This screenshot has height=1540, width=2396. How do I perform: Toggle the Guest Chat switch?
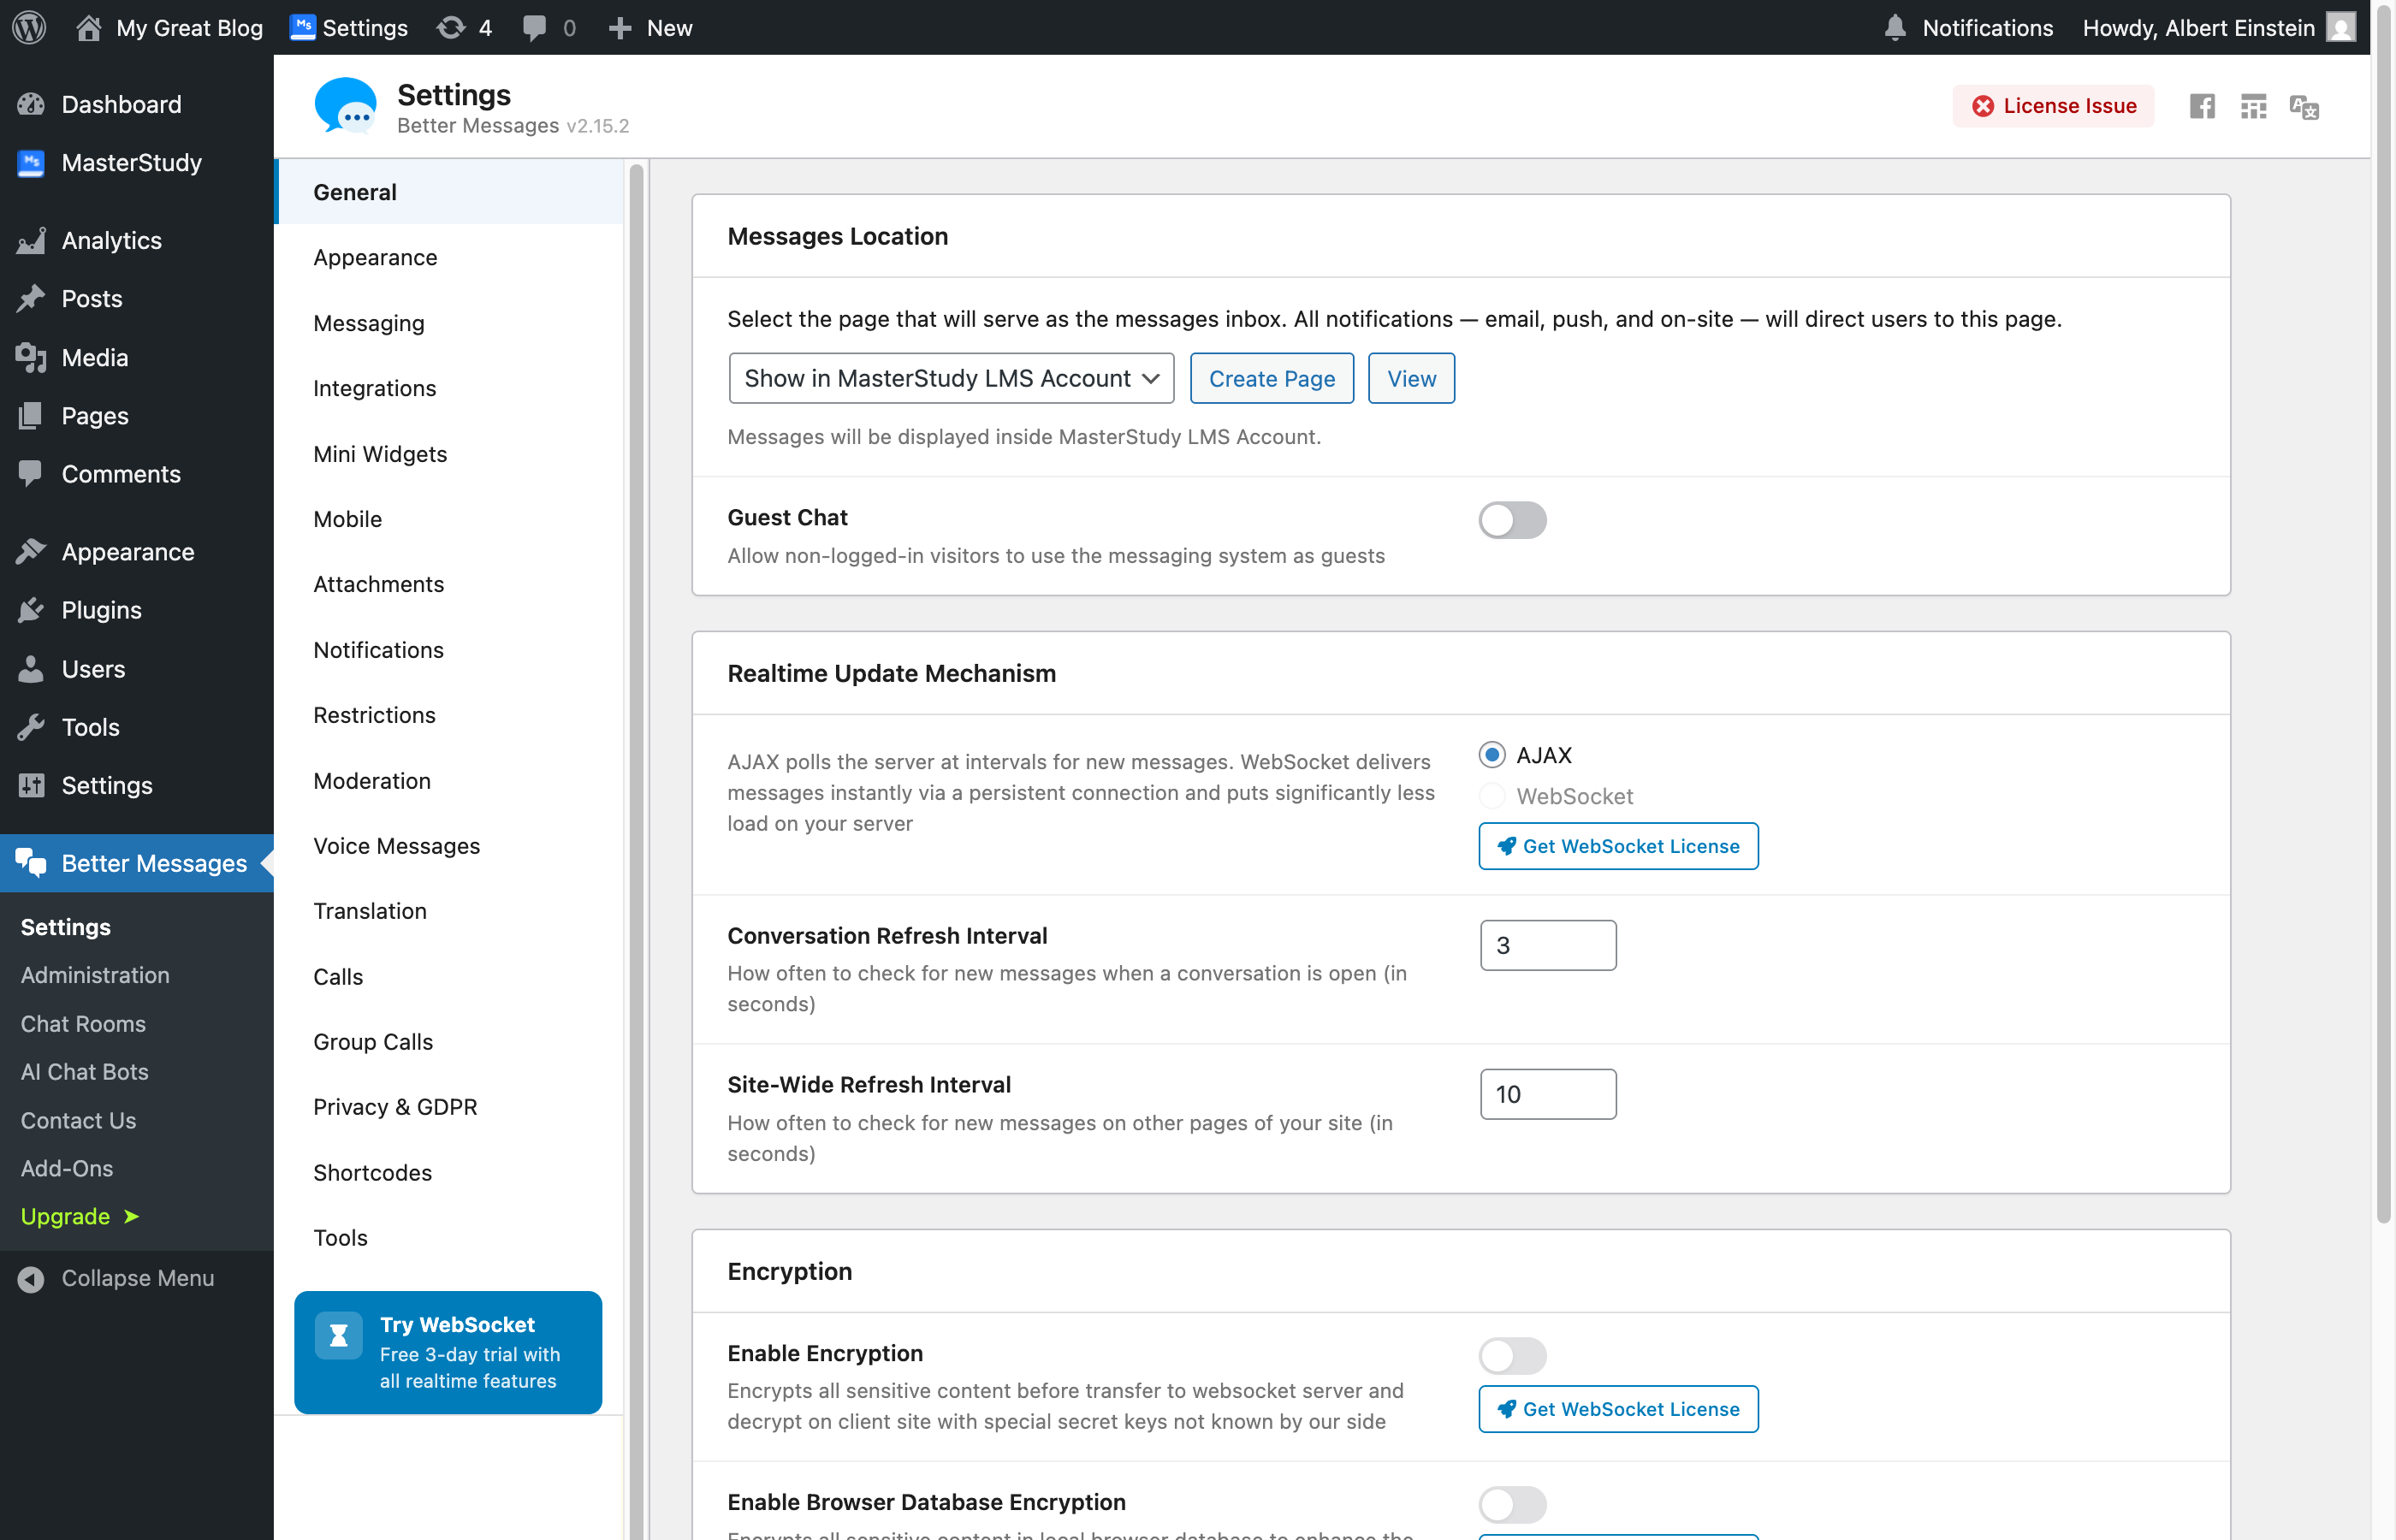tap(1512, 520)
